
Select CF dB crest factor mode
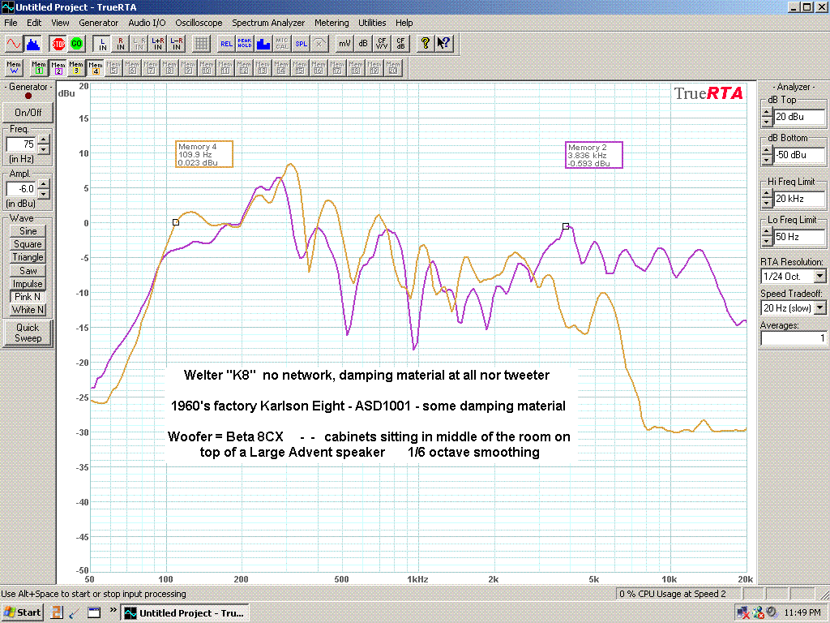click(x=400, y=44)
